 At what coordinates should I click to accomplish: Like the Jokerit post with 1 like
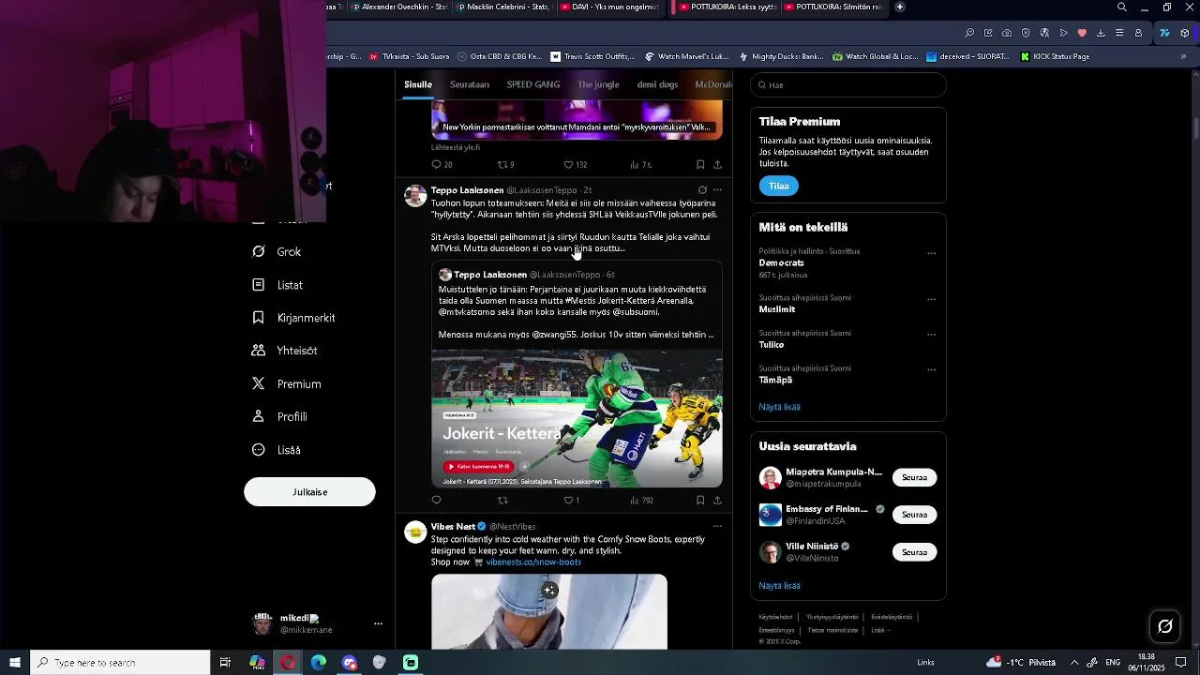572,501
